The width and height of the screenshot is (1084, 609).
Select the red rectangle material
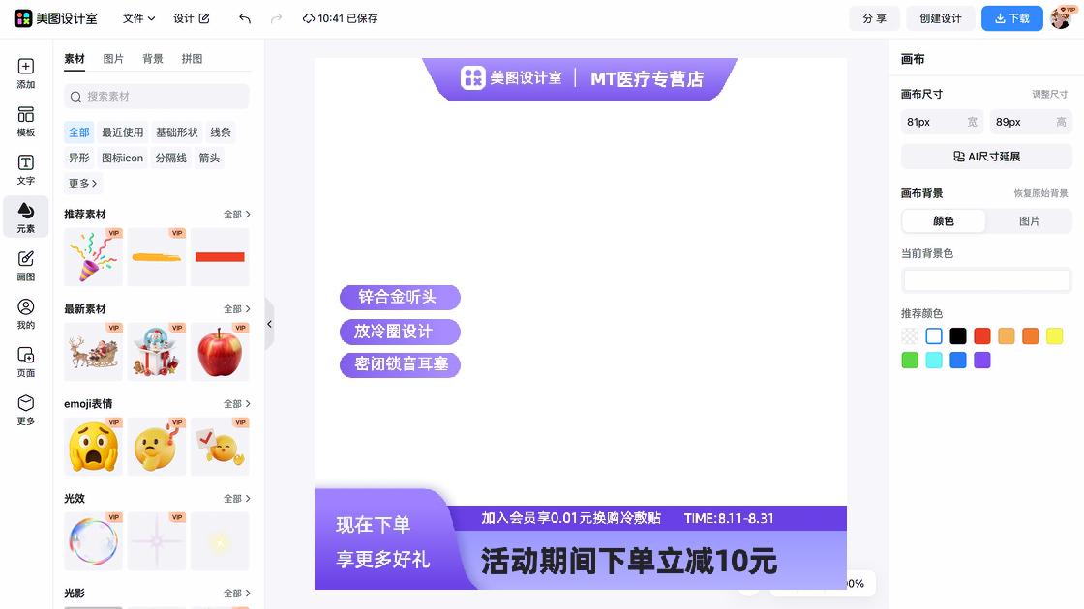(x=220, y=257)
